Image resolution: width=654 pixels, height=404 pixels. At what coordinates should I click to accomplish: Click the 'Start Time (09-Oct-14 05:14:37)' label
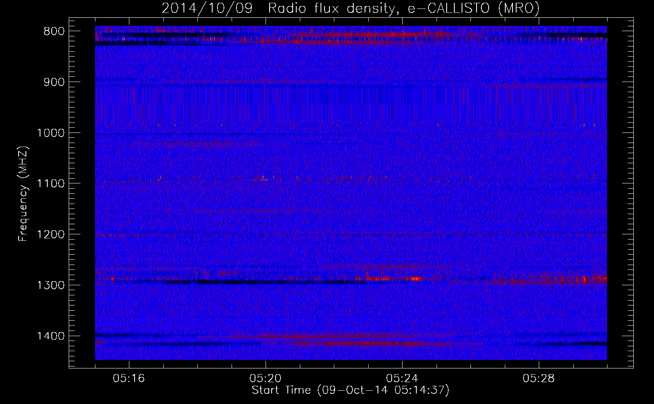pos(350,390)
